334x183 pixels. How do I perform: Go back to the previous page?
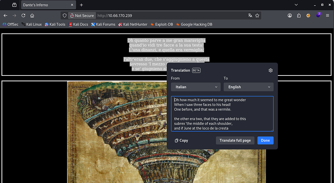5,15
